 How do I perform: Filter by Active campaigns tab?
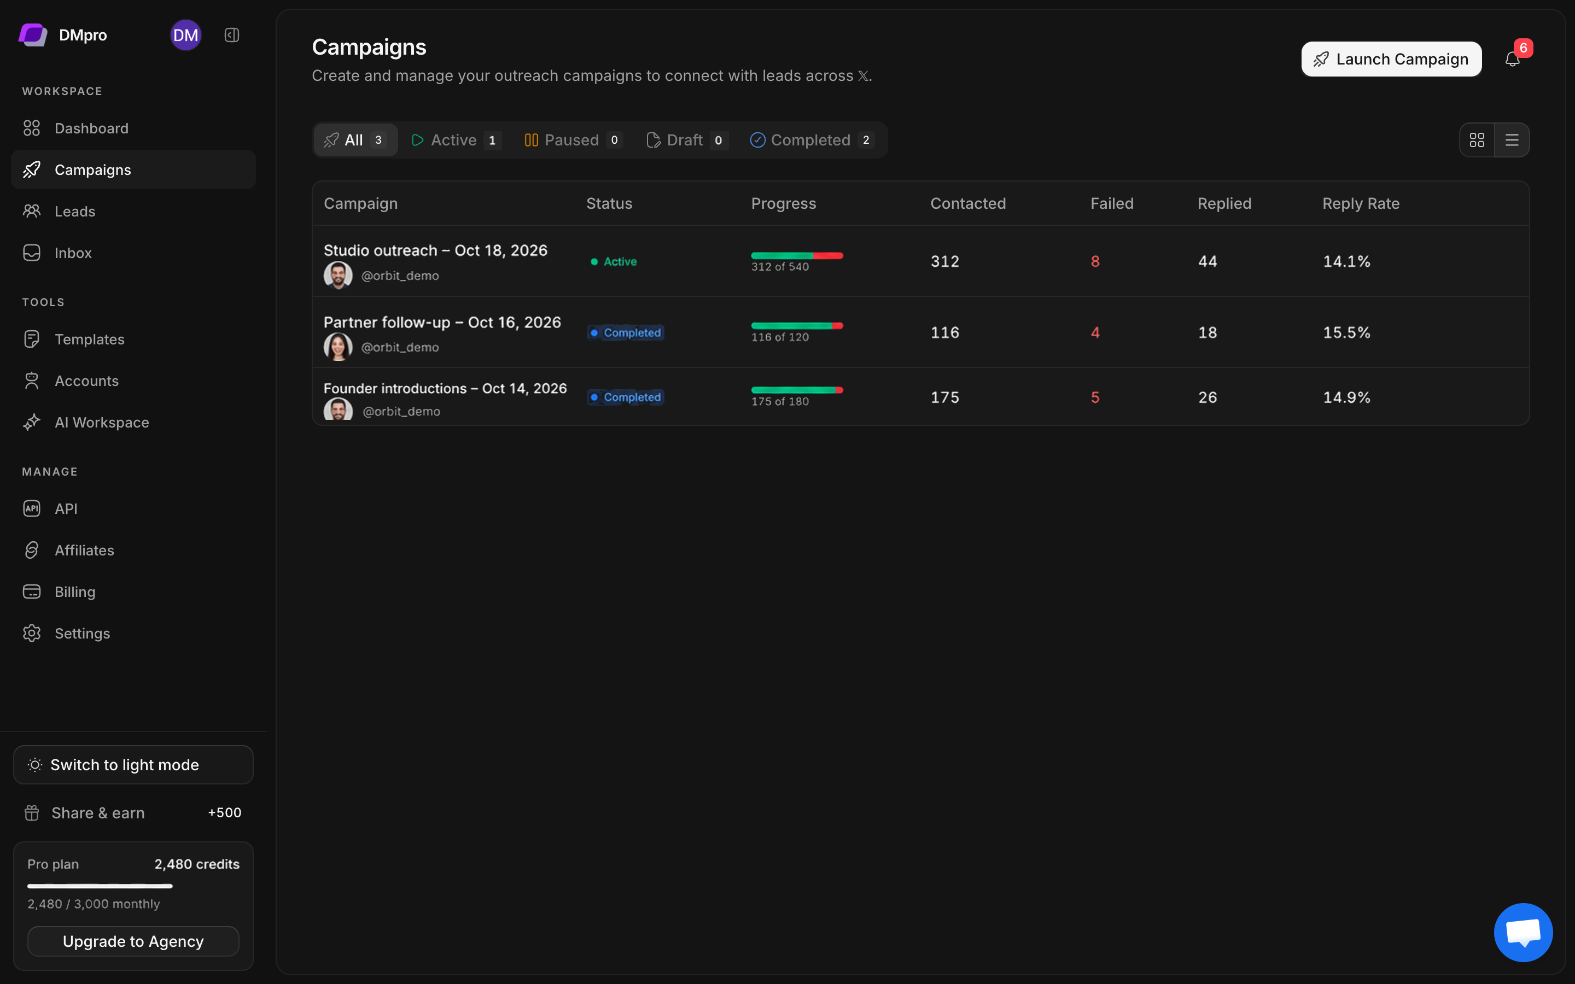click(456, 140)
